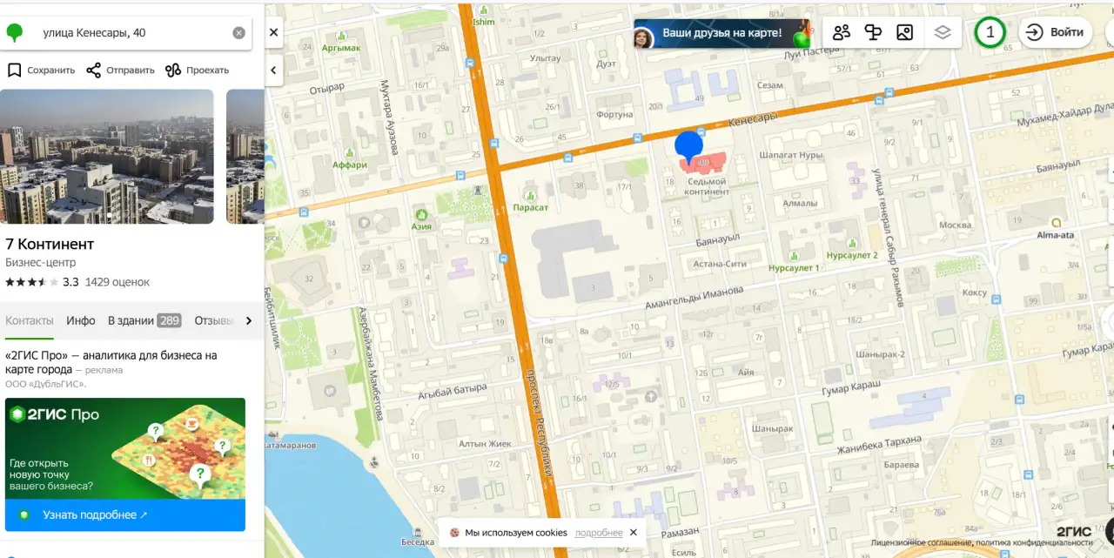
Task: Open the photo map mode icon
Action: tap(905, 33)
